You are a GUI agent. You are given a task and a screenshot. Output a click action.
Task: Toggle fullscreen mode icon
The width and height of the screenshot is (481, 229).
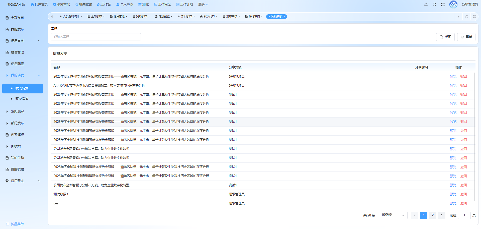tap(443, 5)
